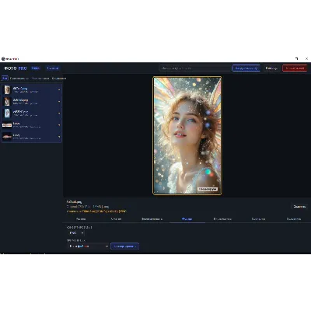Click the first blue button right of the ФОТО PRO logo
Viewport: 311px width, 311px height.
coord(36,68)
